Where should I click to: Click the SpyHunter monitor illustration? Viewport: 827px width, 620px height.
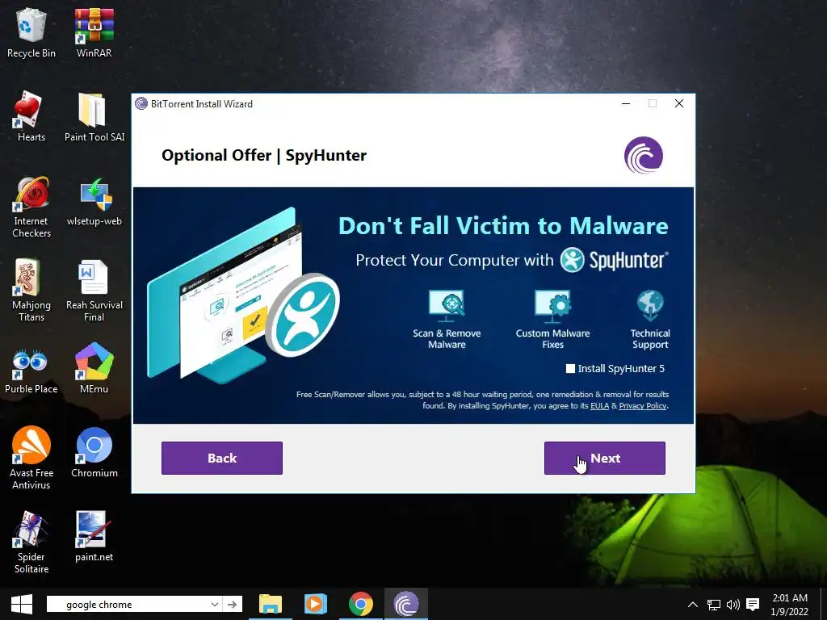(242, 295)
